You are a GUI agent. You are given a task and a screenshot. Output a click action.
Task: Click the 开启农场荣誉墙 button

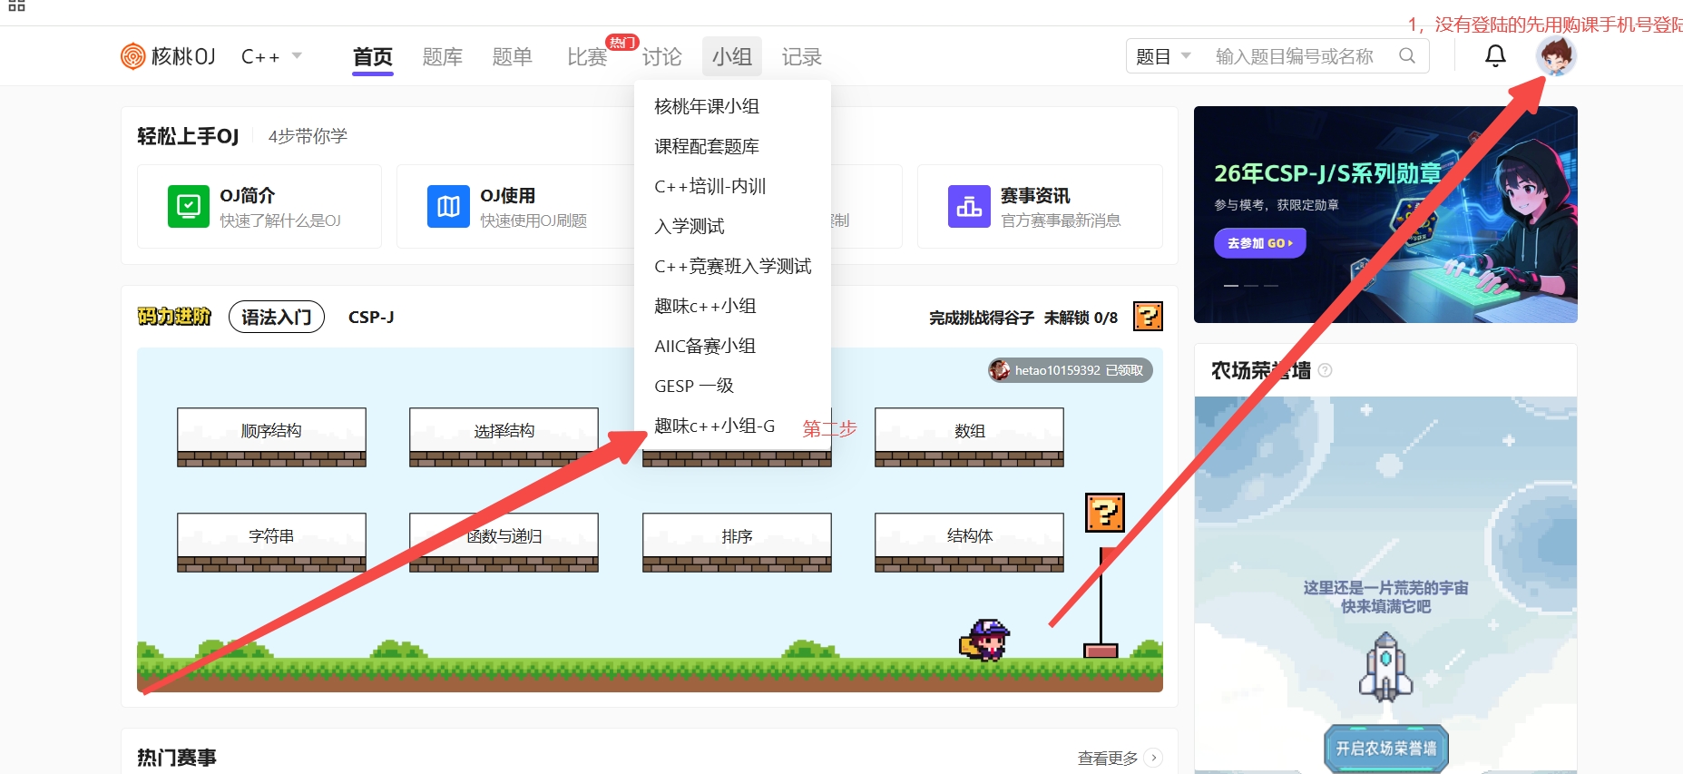pyautogui.click(x=1386, y=749)
